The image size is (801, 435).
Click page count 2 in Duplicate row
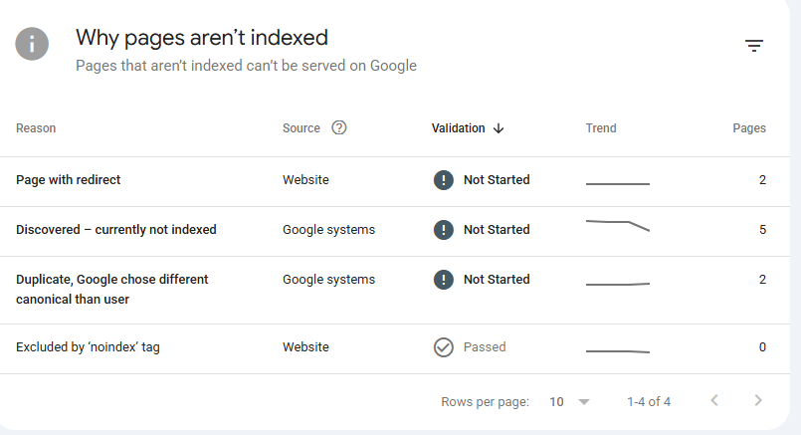762,280
